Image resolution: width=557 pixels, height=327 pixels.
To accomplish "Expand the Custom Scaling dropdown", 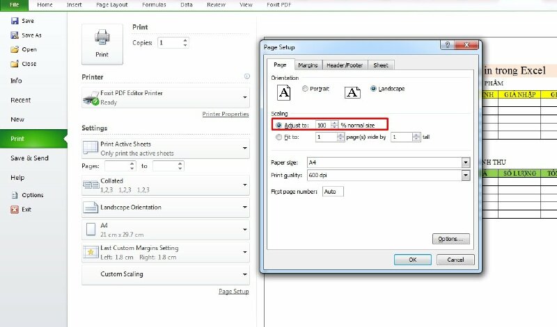I will click(245, 274).
